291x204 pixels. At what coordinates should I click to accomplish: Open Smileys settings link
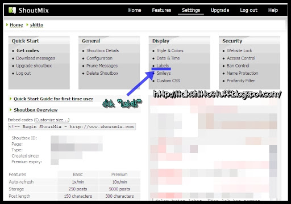tap(164, 73)
